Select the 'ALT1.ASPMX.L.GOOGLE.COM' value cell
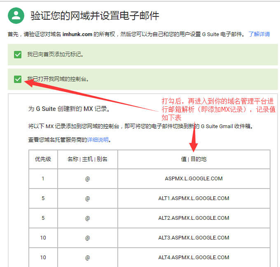280x267 pixels. pyautogui.click(x=194, y=198)
